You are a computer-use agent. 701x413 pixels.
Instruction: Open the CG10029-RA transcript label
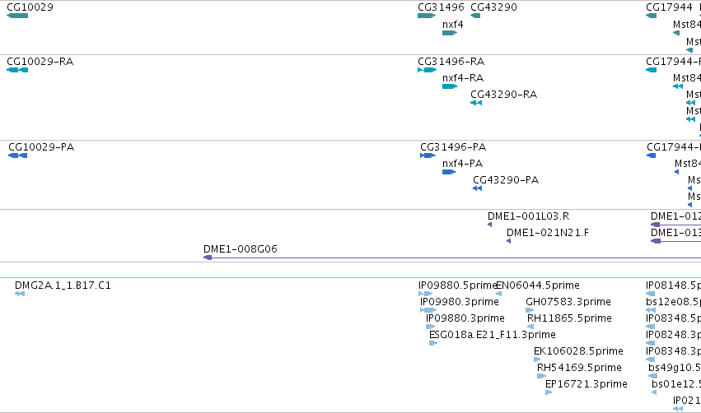click(x=40, y=61)
